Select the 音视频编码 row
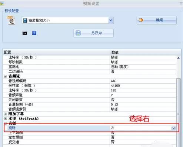Image resolution: width=183 pixels, height=147 pixels. coord(90,81)
